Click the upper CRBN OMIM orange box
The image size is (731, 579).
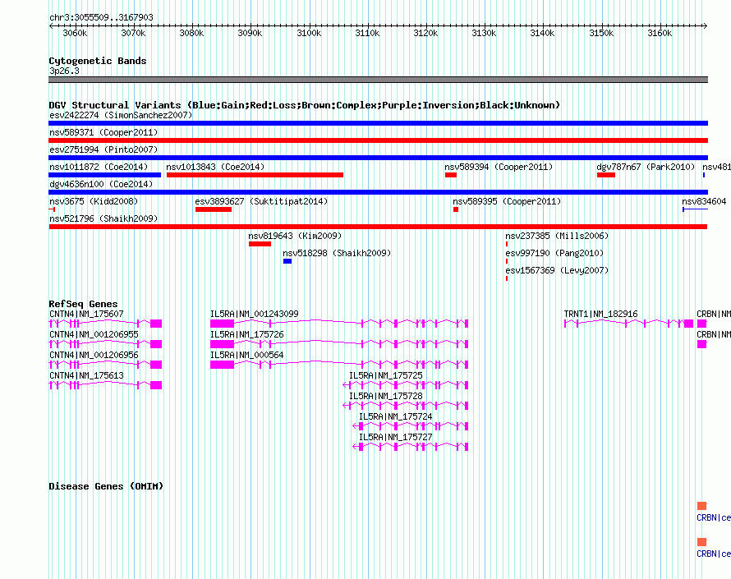(702, 506)
